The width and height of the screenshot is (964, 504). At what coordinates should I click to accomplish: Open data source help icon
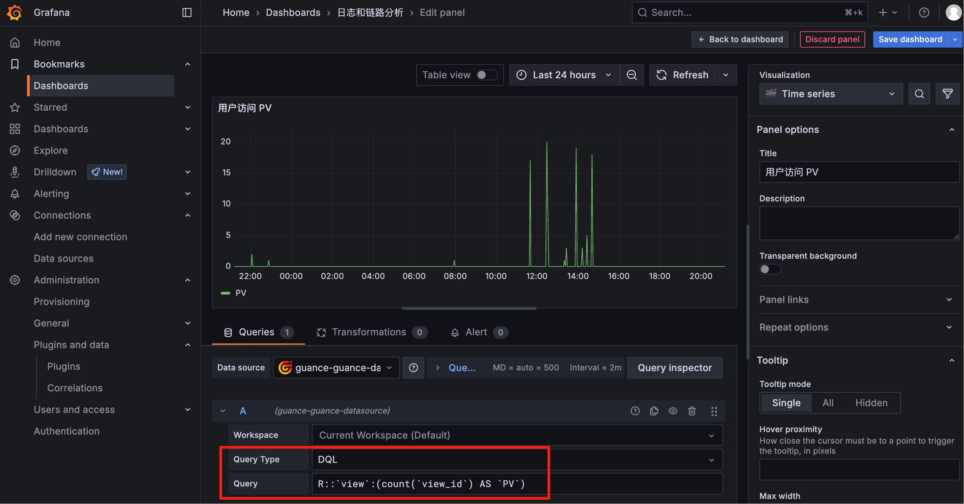point(413,367)
